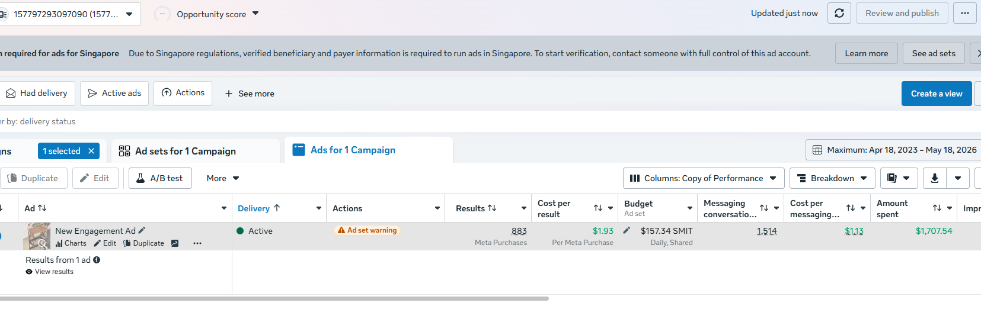
Task: Open Cost per result column dropdown
Action: [x=611, y=208]
